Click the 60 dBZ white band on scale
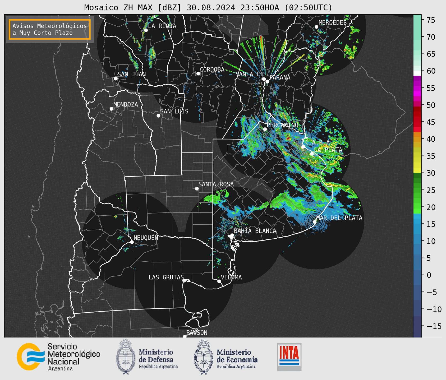Screen dimensions: 446x380 pos(417,73)
